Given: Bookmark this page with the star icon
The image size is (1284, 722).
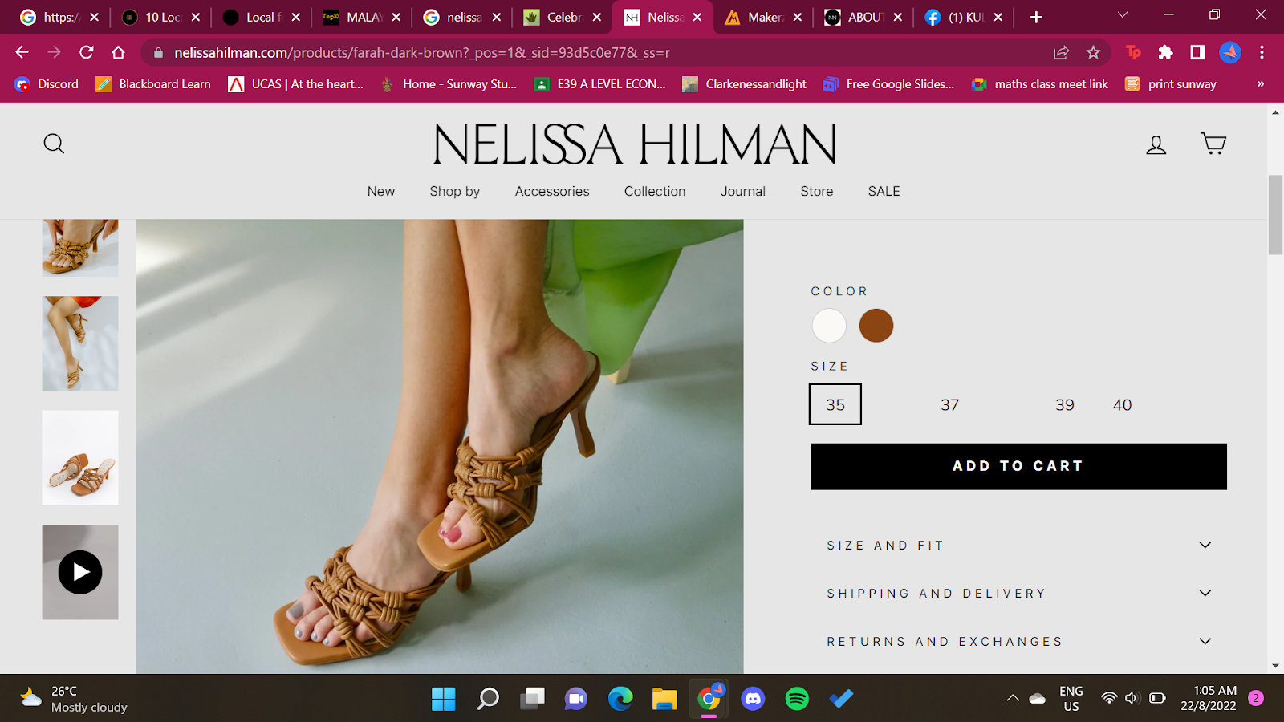Looking at the screenshot, I should coord(1093,52).
